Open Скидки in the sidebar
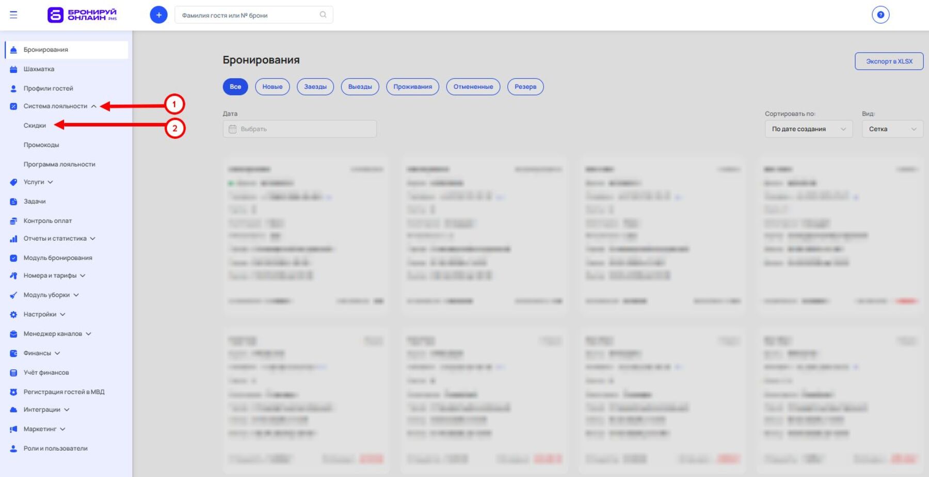 coord(35,125)
